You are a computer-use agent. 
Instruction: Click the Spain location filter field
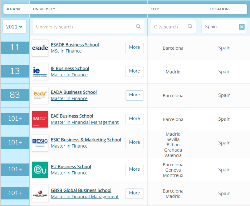(224, 27)
